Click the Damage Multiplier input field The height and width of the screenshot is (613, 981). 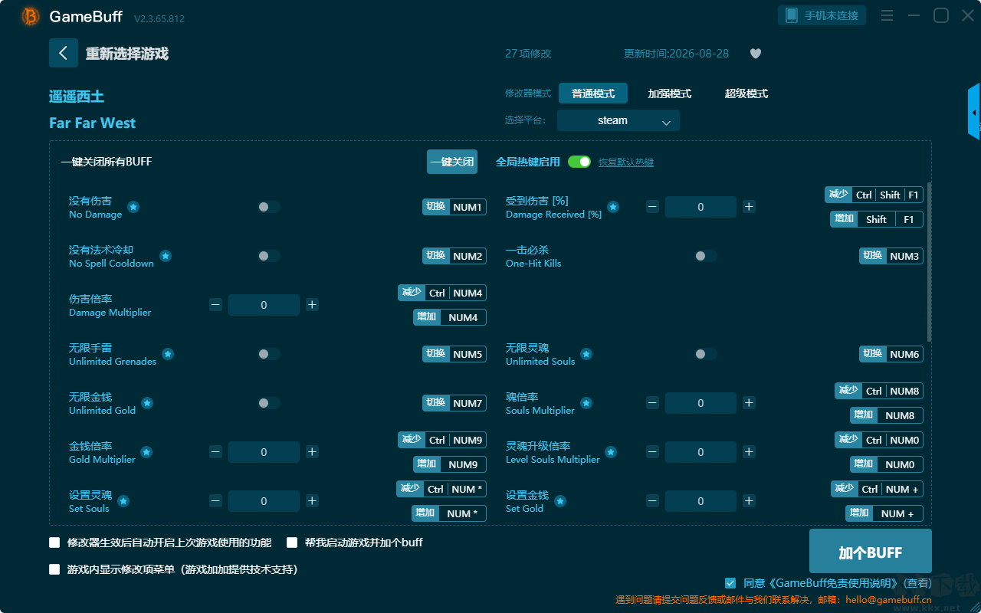click(264, 305)
